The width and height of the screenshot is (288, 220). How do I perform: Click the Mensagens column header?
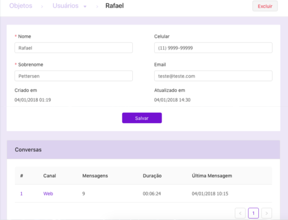(95, 176)
